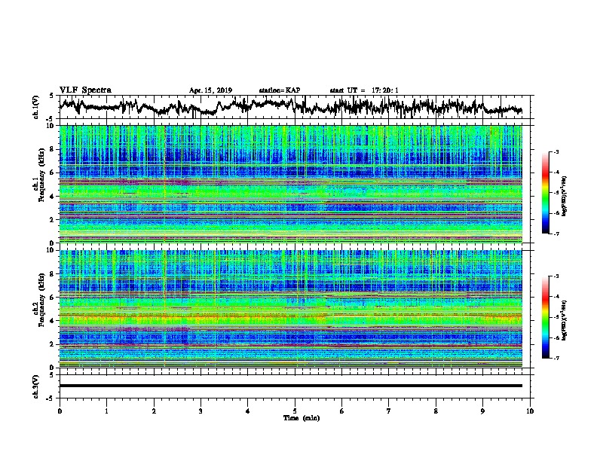Click time axis tick label '7'
Viewport: 597px width, 461px height.
(x=389, y=411)
